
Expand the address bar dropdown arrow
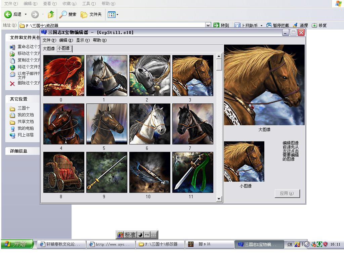(x=208, y=25)
